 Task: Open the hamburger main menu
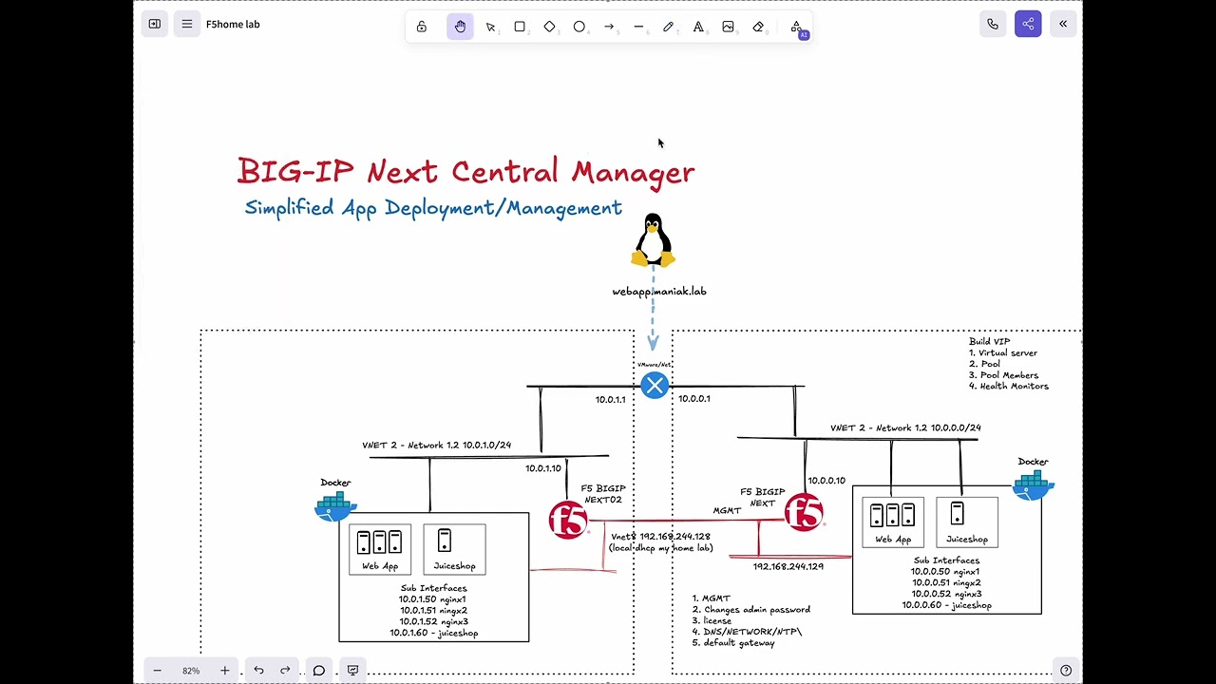click(x=187, y=25)
